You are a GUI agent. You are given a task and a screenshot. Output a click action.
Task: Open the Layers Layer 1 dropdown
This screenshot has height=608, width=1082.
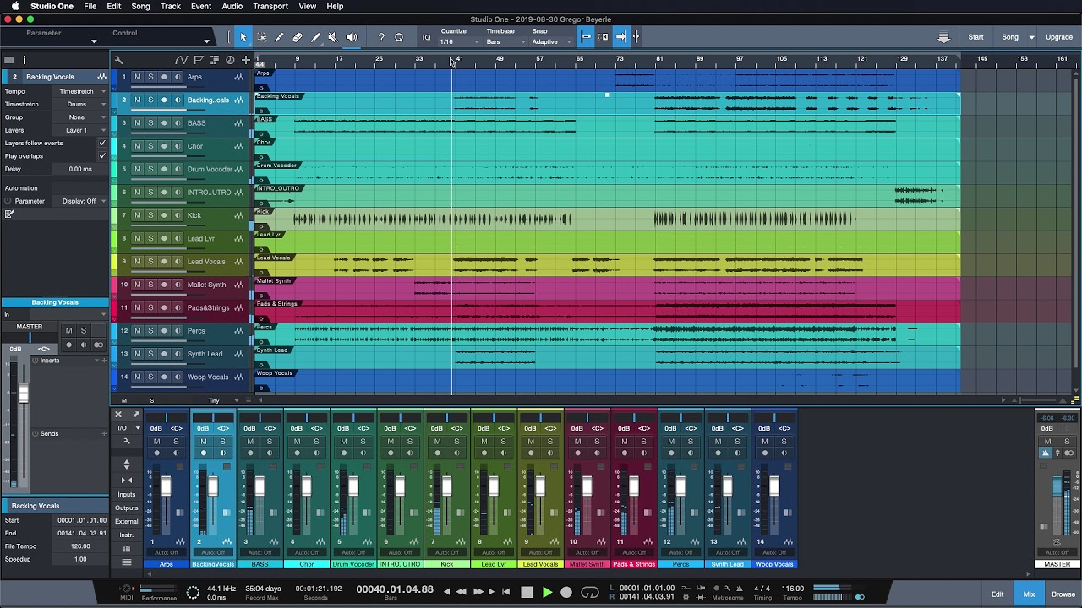coord(82,130)
